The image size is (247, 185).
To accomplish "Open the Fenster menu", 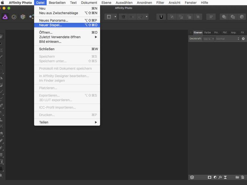I will pos(191,3).
